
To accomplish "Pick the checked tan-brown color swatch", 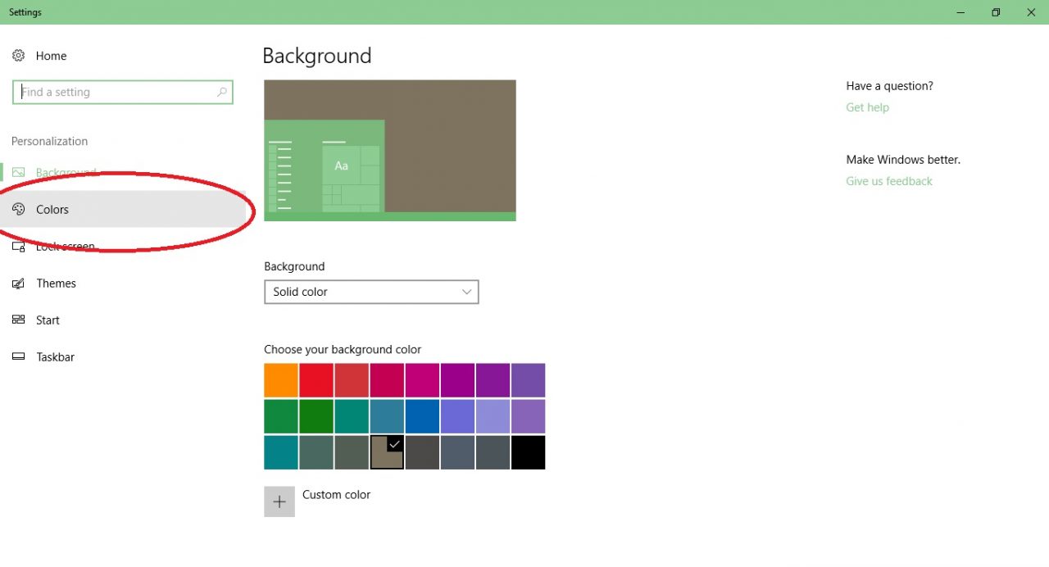I will 387,452.
